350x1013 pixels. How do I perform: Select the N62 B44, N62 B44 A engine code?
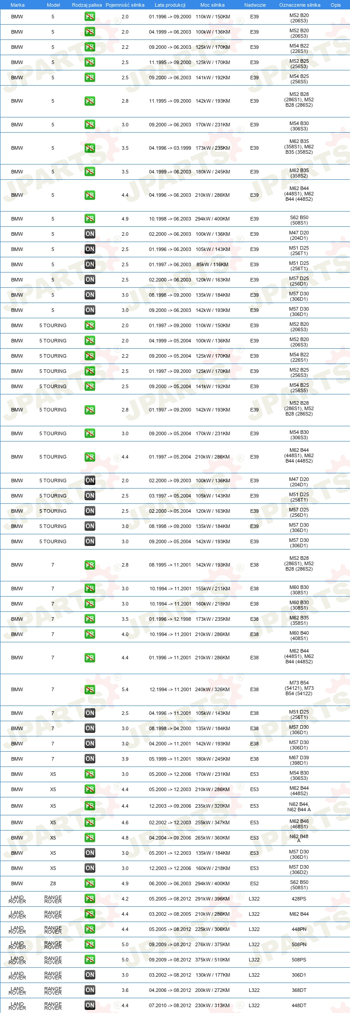point(299,807)
